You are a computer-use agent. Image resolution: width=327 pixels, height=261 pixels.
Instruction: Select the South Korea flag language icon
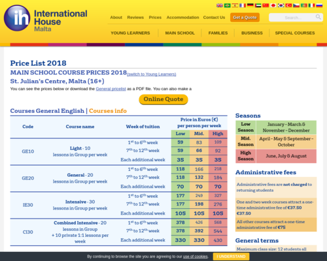(281, 5)
